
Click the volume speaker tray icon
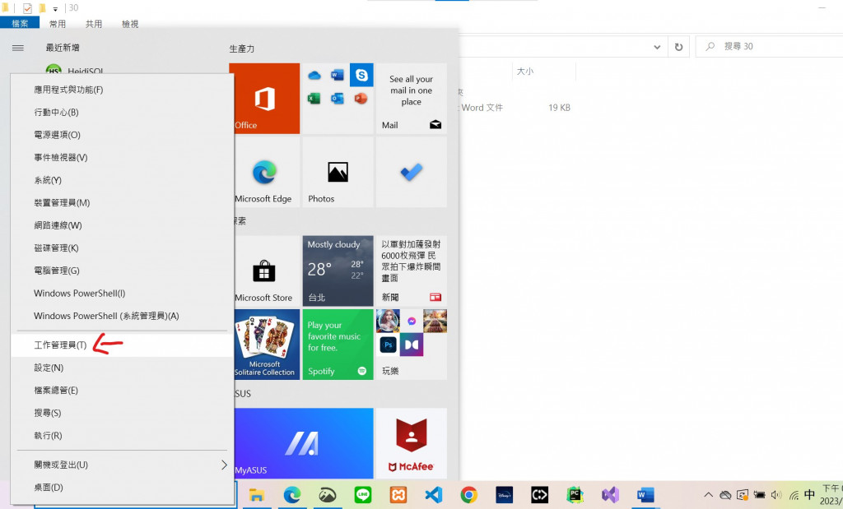pos(775,495)
